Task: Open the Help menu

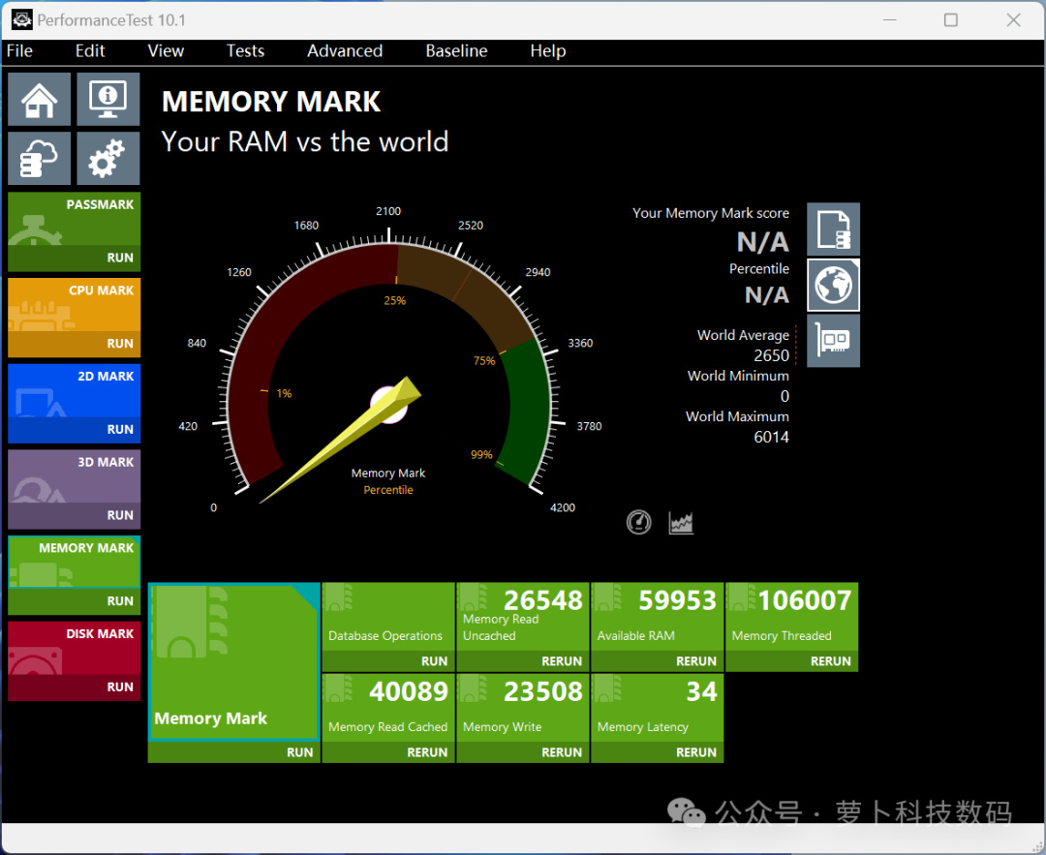Action: point(547,50)
